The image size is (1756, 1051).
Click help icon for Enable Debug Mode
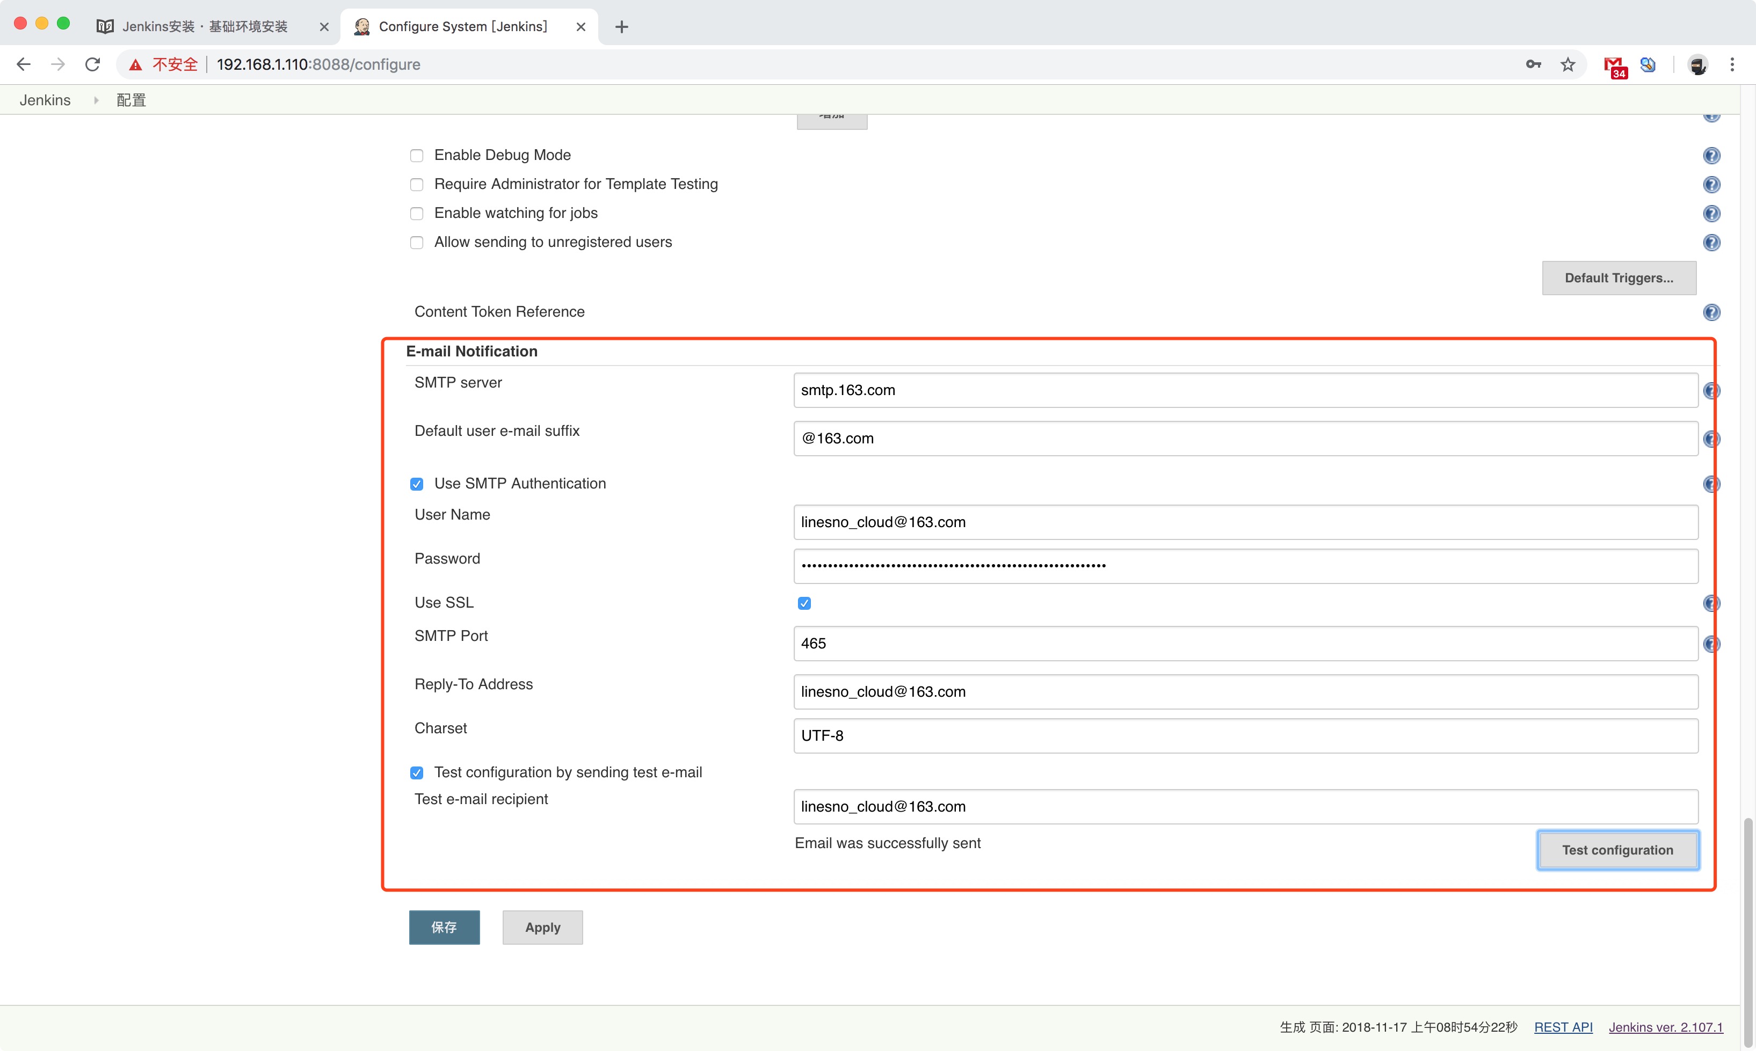(x=1711, y=156)
